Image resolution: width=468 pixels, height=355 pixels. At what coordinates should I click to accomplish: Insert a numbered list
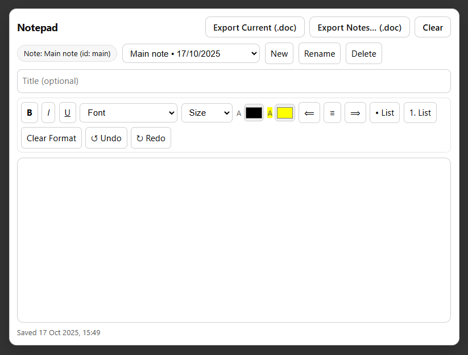pyautogui.click(x=420, y=113)
